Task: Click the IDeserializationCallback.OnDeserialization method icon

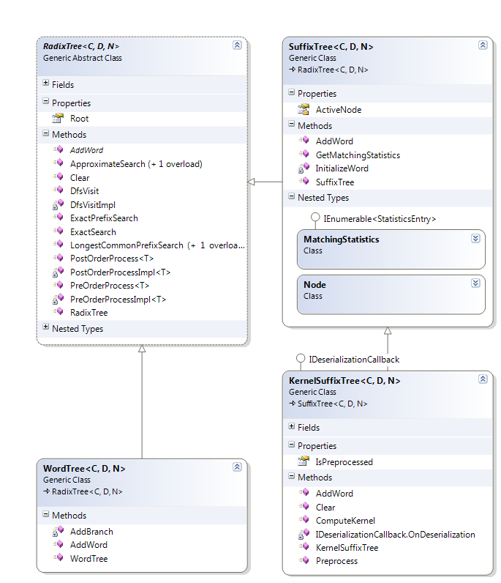Action: pyautogui.click(x=304, y=534)
